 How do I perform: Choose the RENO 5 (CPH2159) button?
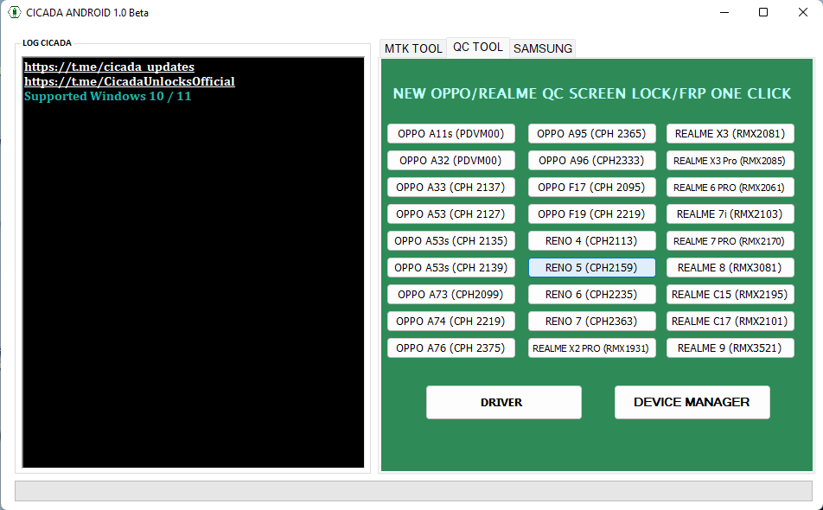[591, 268]
